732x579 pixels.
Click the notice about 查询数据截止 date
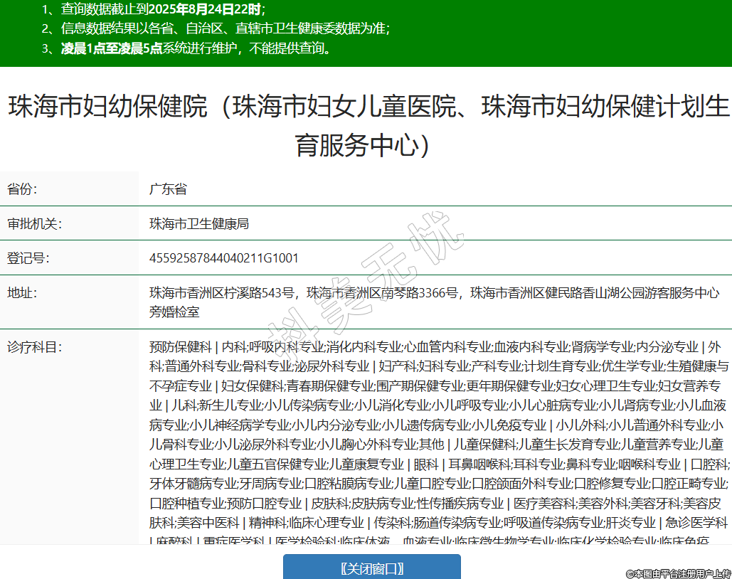coord(153,10)
